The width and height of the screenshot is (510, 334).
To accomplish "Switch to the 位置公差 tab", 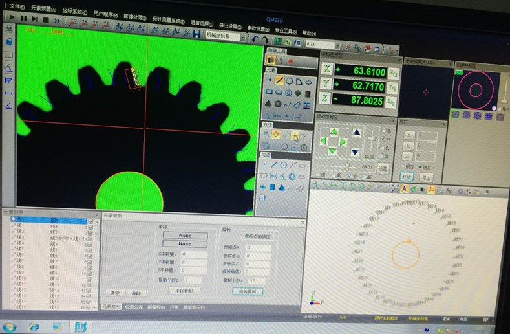I will click(x=135, y=306).
